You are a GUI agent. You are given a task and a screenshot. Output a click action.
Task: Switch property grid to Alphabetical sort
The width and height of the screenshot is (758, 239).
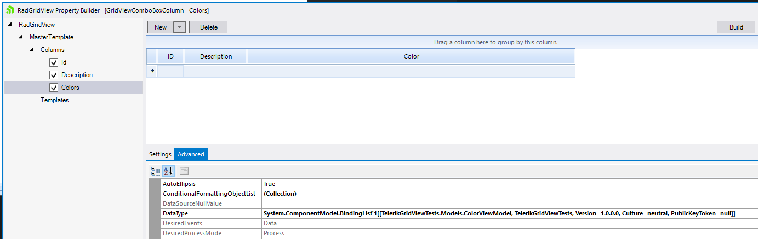169,171
